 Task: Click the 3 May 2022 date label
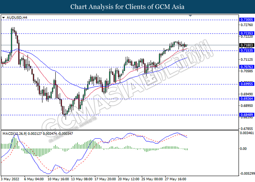pos(10,179)
